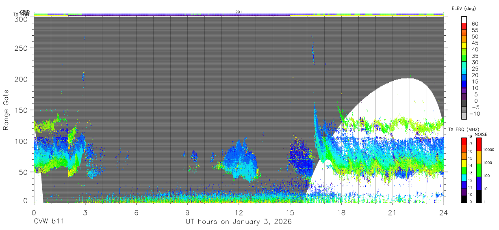Click the yellow ELEV swatch beside 45
This screenshot has height=230, width=499.
click(x=464, y=46)
